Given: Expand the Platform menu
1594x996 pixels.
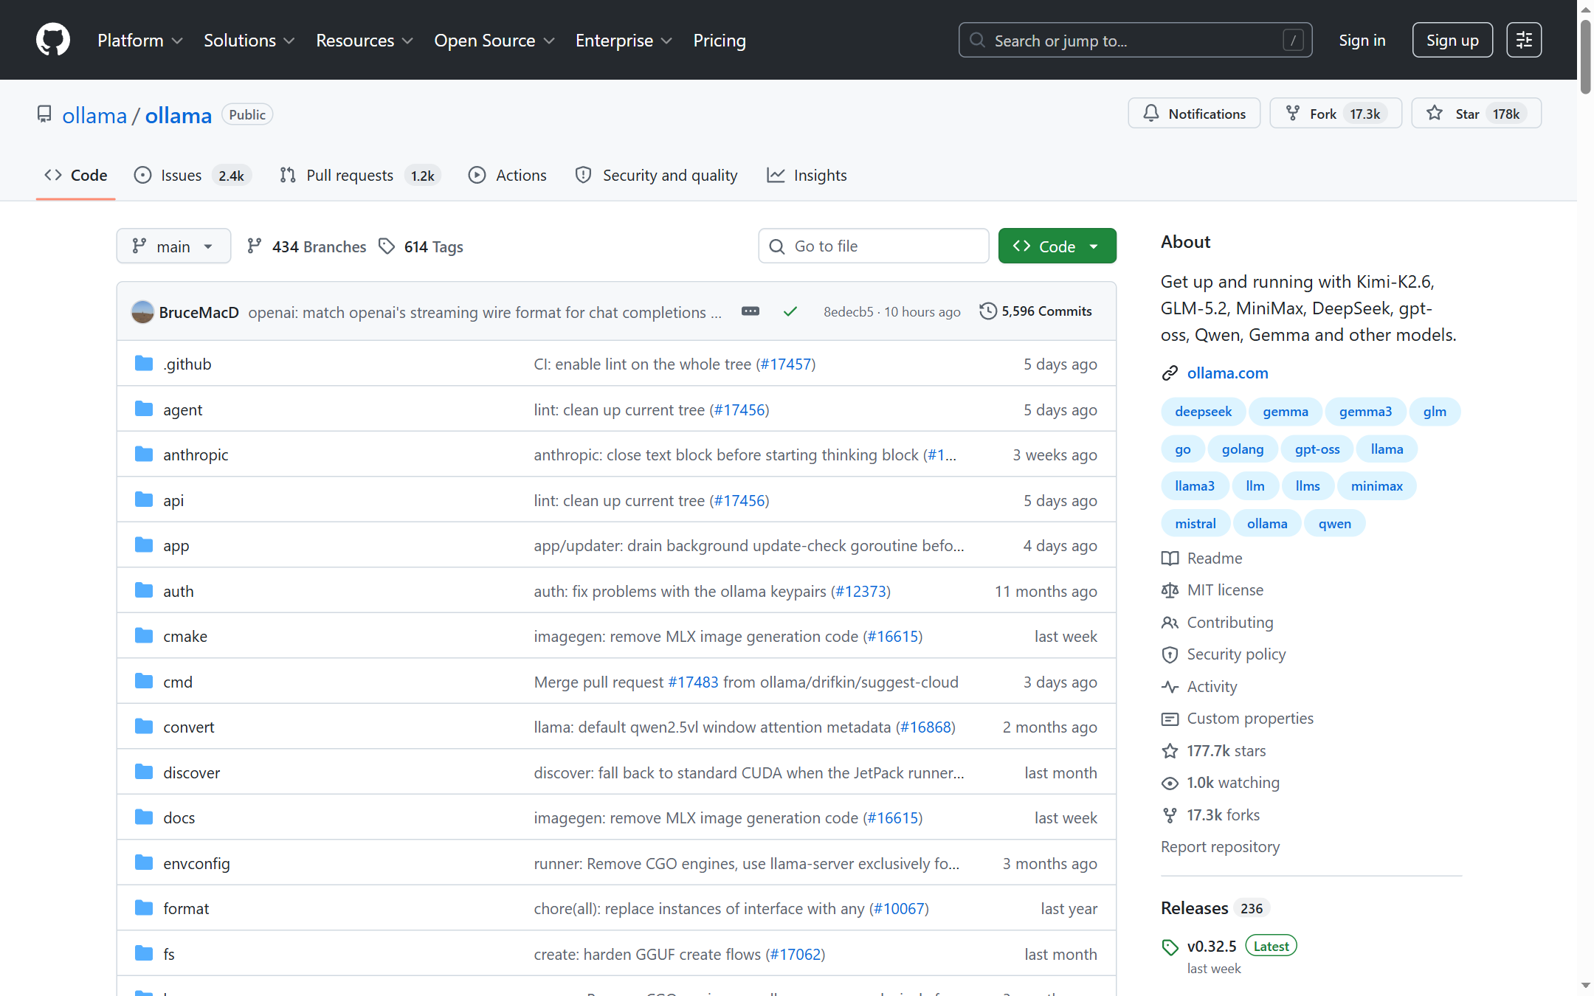Looking at the screenshot, I should [x=140, y=41].
